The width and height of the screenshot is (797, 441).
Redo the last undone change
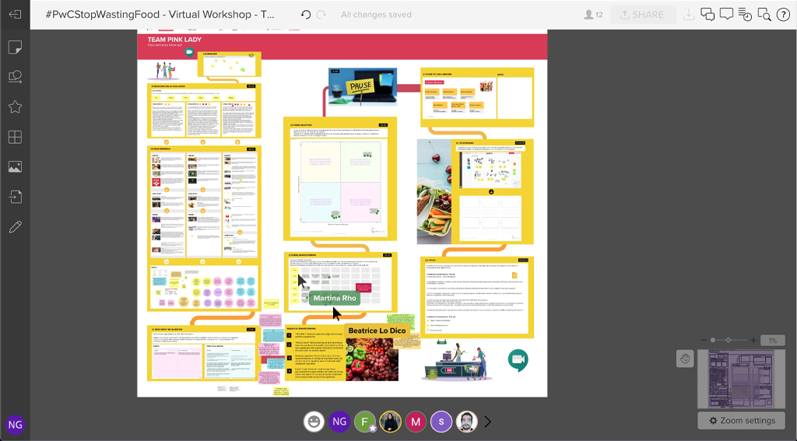tap(321, 14)
